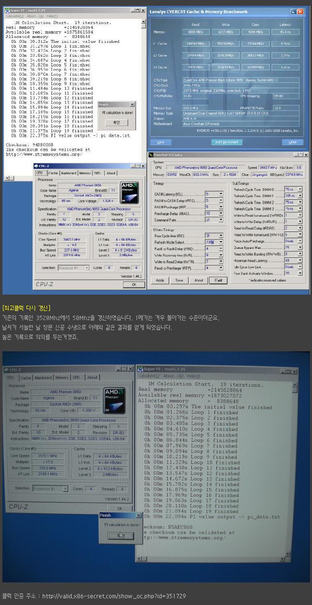
Task: Click OK button in upper CPU-Z
Action: (x=134, y=284)
